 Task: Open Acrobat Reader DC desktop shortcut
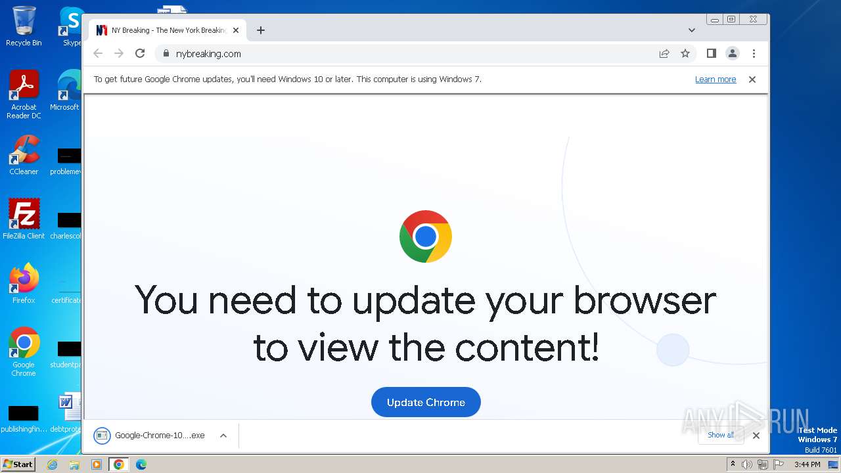pos(24,95)
